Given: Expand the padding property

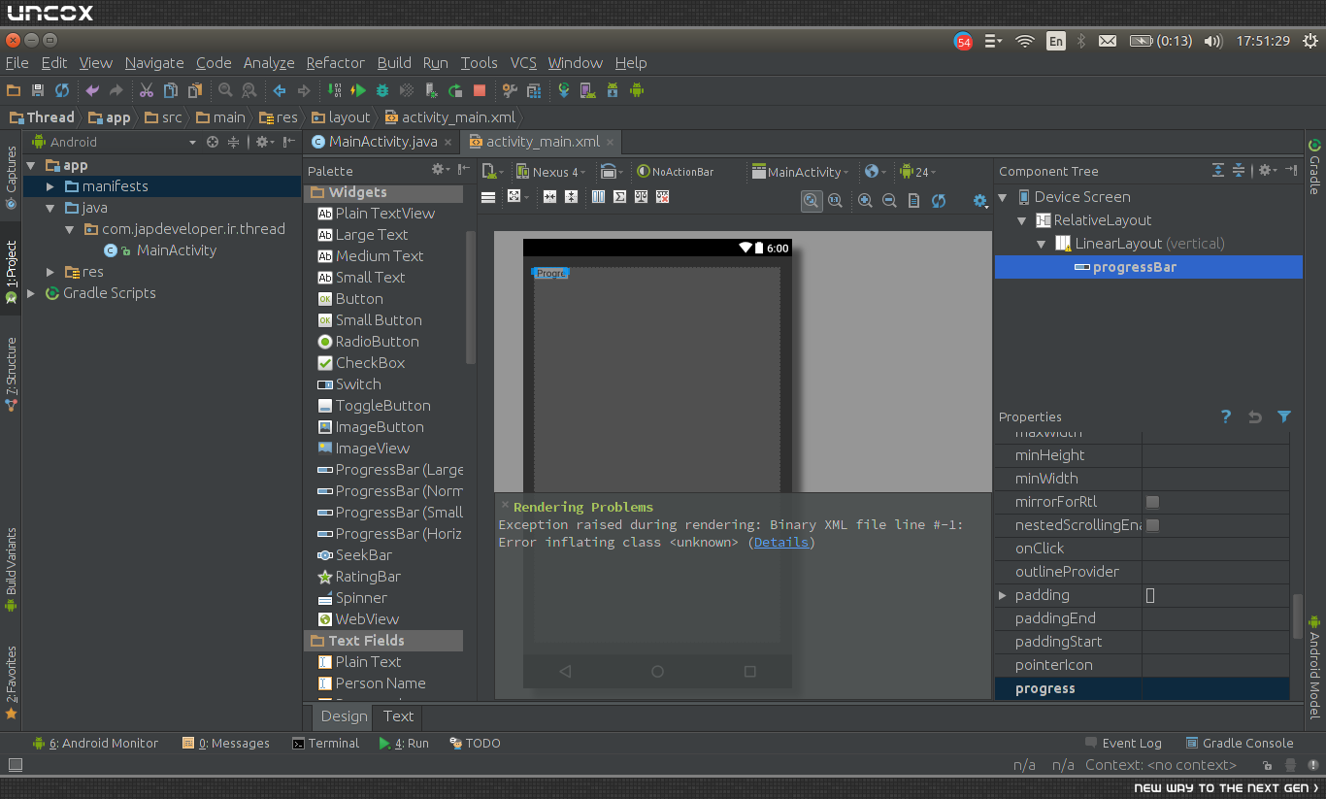Looking at the screenshot, I should [1003, 595].
